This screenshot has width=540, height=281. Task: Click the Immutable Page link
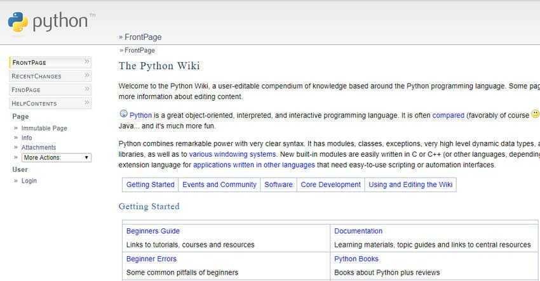click(44, 128)
